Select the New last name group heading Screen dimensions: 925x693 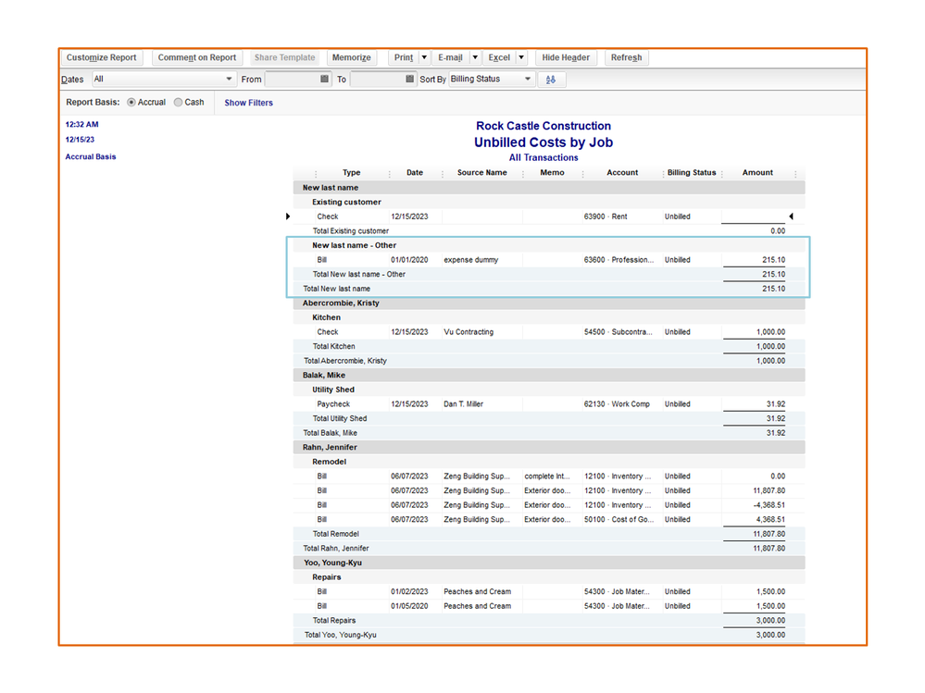tap(331, 188)
